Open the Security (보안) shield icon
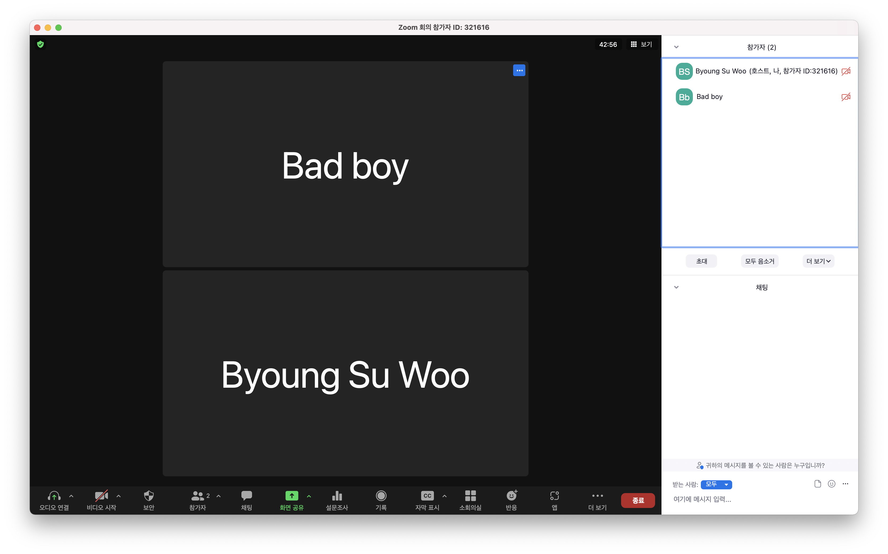The image size is (888, 554). click(149, 496)
